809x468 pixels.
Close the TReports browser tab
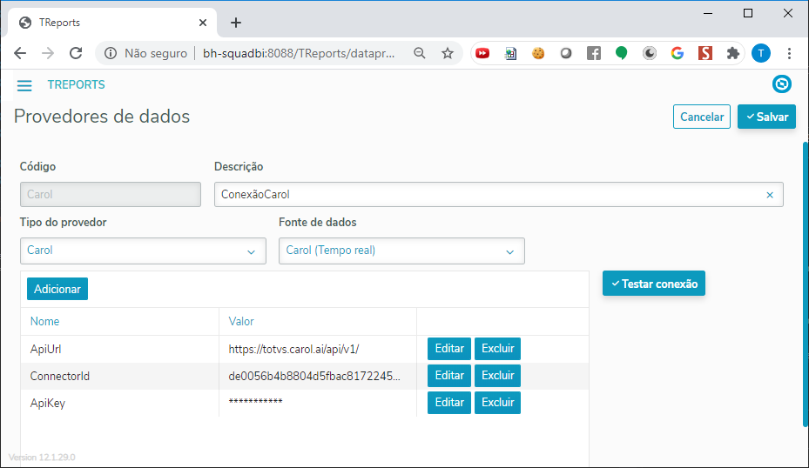tap(203, 23)
